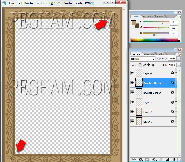
Task: Open the Opacity slider arrow
Action: (178, 58)
